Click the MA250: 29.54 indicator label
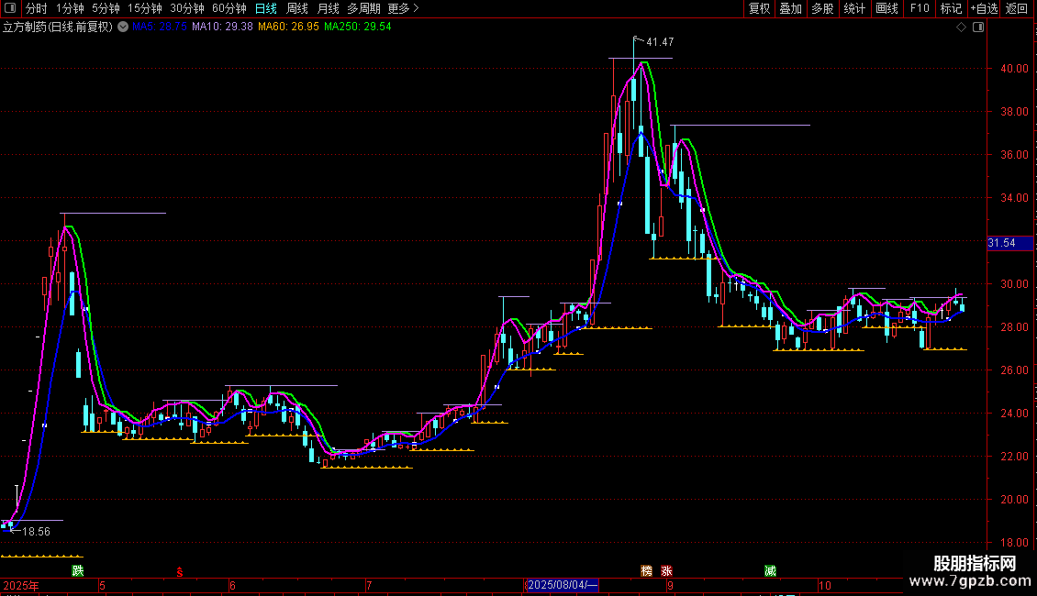This screenshot has height=596, width=1037. coord(358,27)
